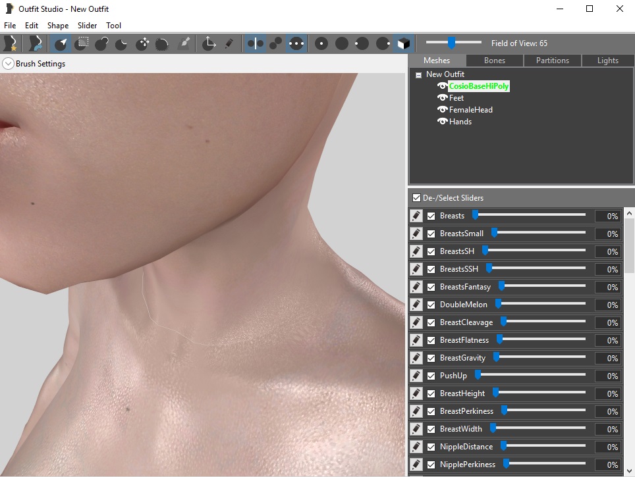
Task: Open the Slider menu
Action: (87, 26)
